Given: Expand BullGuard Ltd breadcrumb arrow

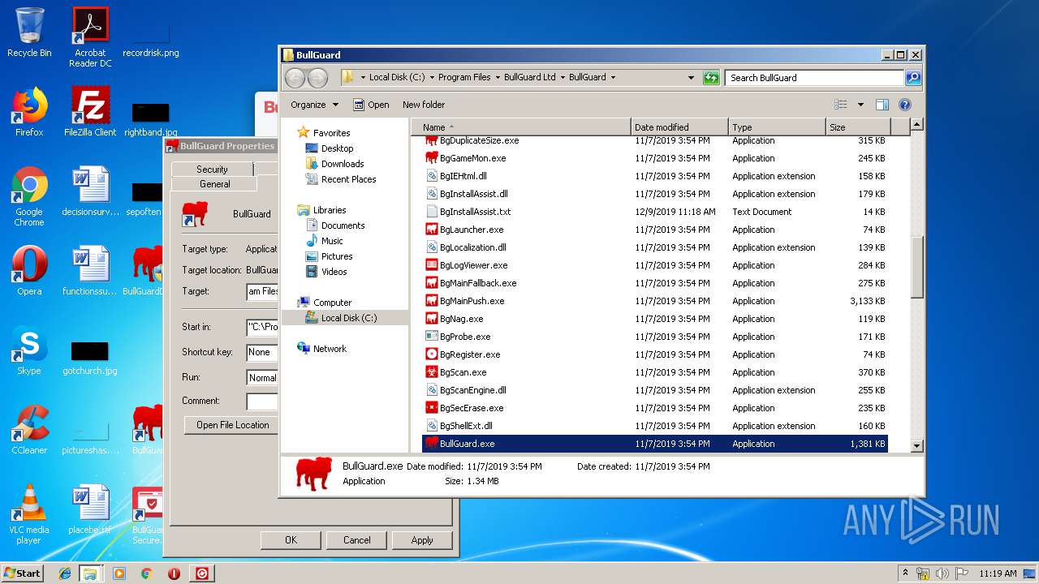Looking at the screenshot, I should click(x=563, y=78).
